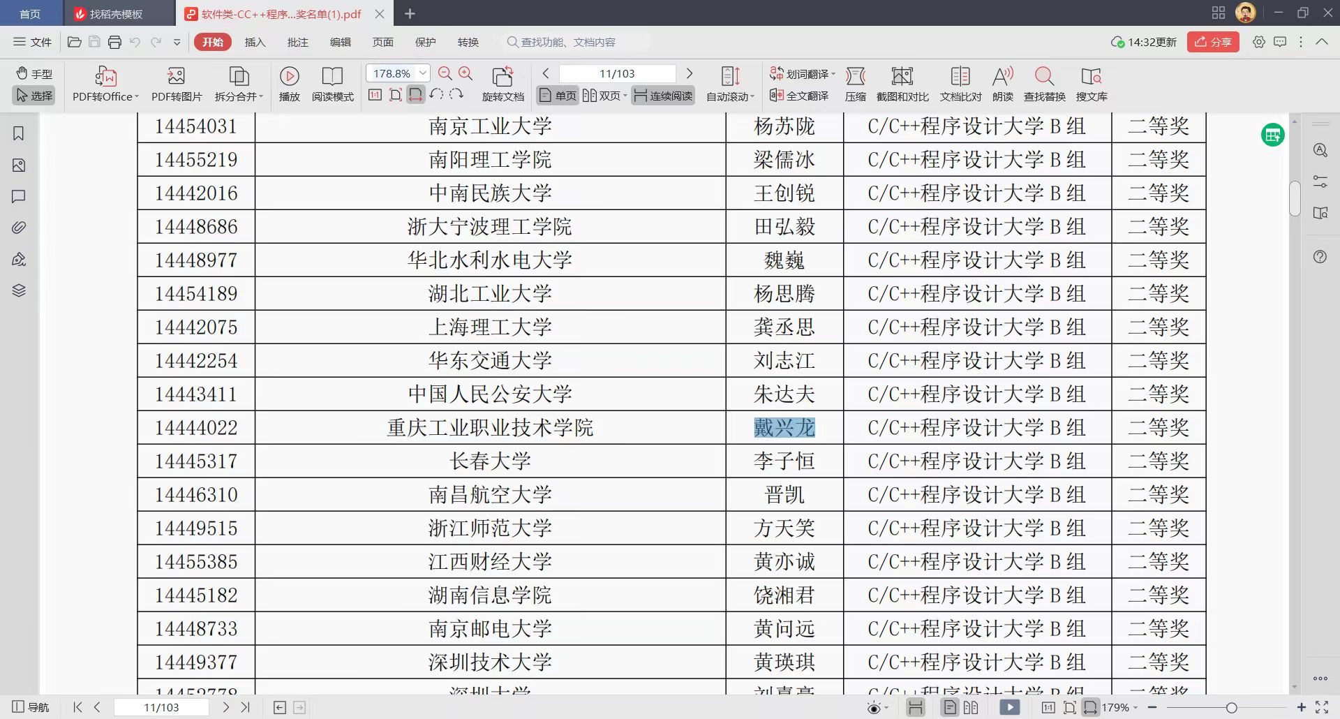Screen dimensions: 1340x719
Task: Click the red 分享 share button
Action: pos(1213,42)
